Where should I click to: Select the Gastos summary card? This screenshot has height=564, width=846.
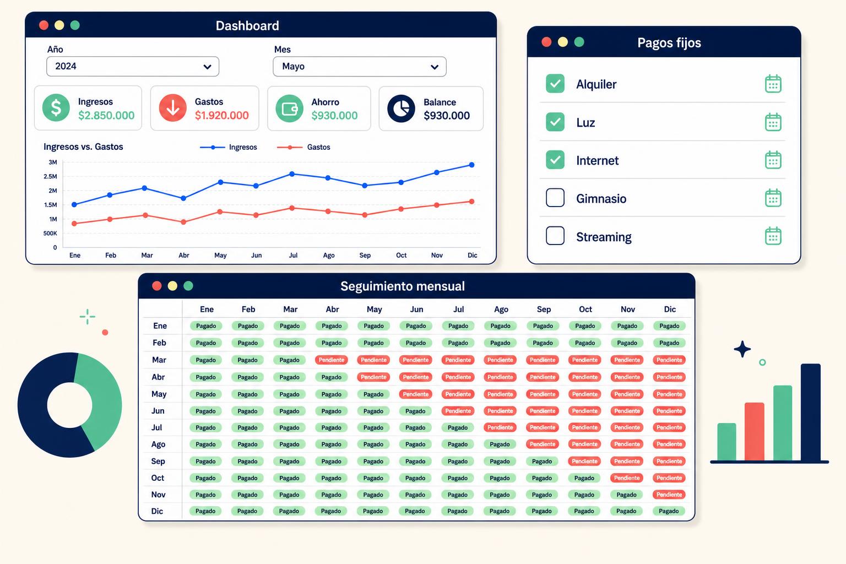[x=205, y=108]
